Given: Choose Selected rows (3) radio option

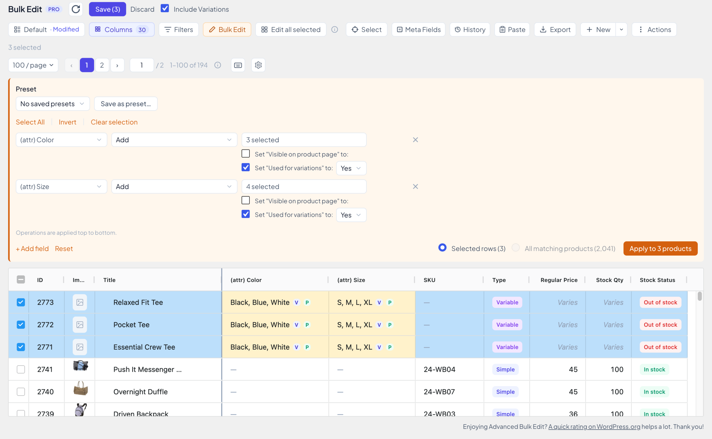Looking at the screenshot, I should [x=442, y=248].
